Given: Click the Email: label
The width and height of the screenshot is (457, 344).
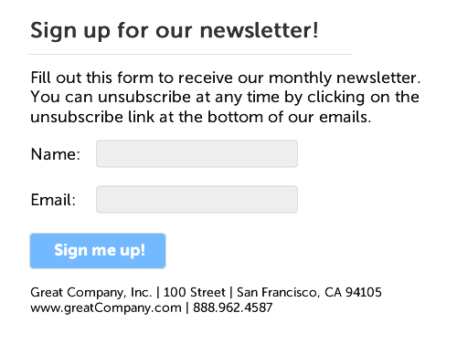Looking at the screenshot, I should tap(53, 200).
